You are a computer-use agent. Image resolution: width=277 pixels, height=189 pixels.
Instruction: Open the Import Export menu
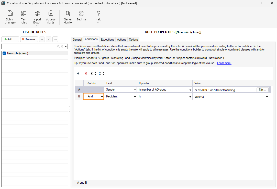coord(37,18)
